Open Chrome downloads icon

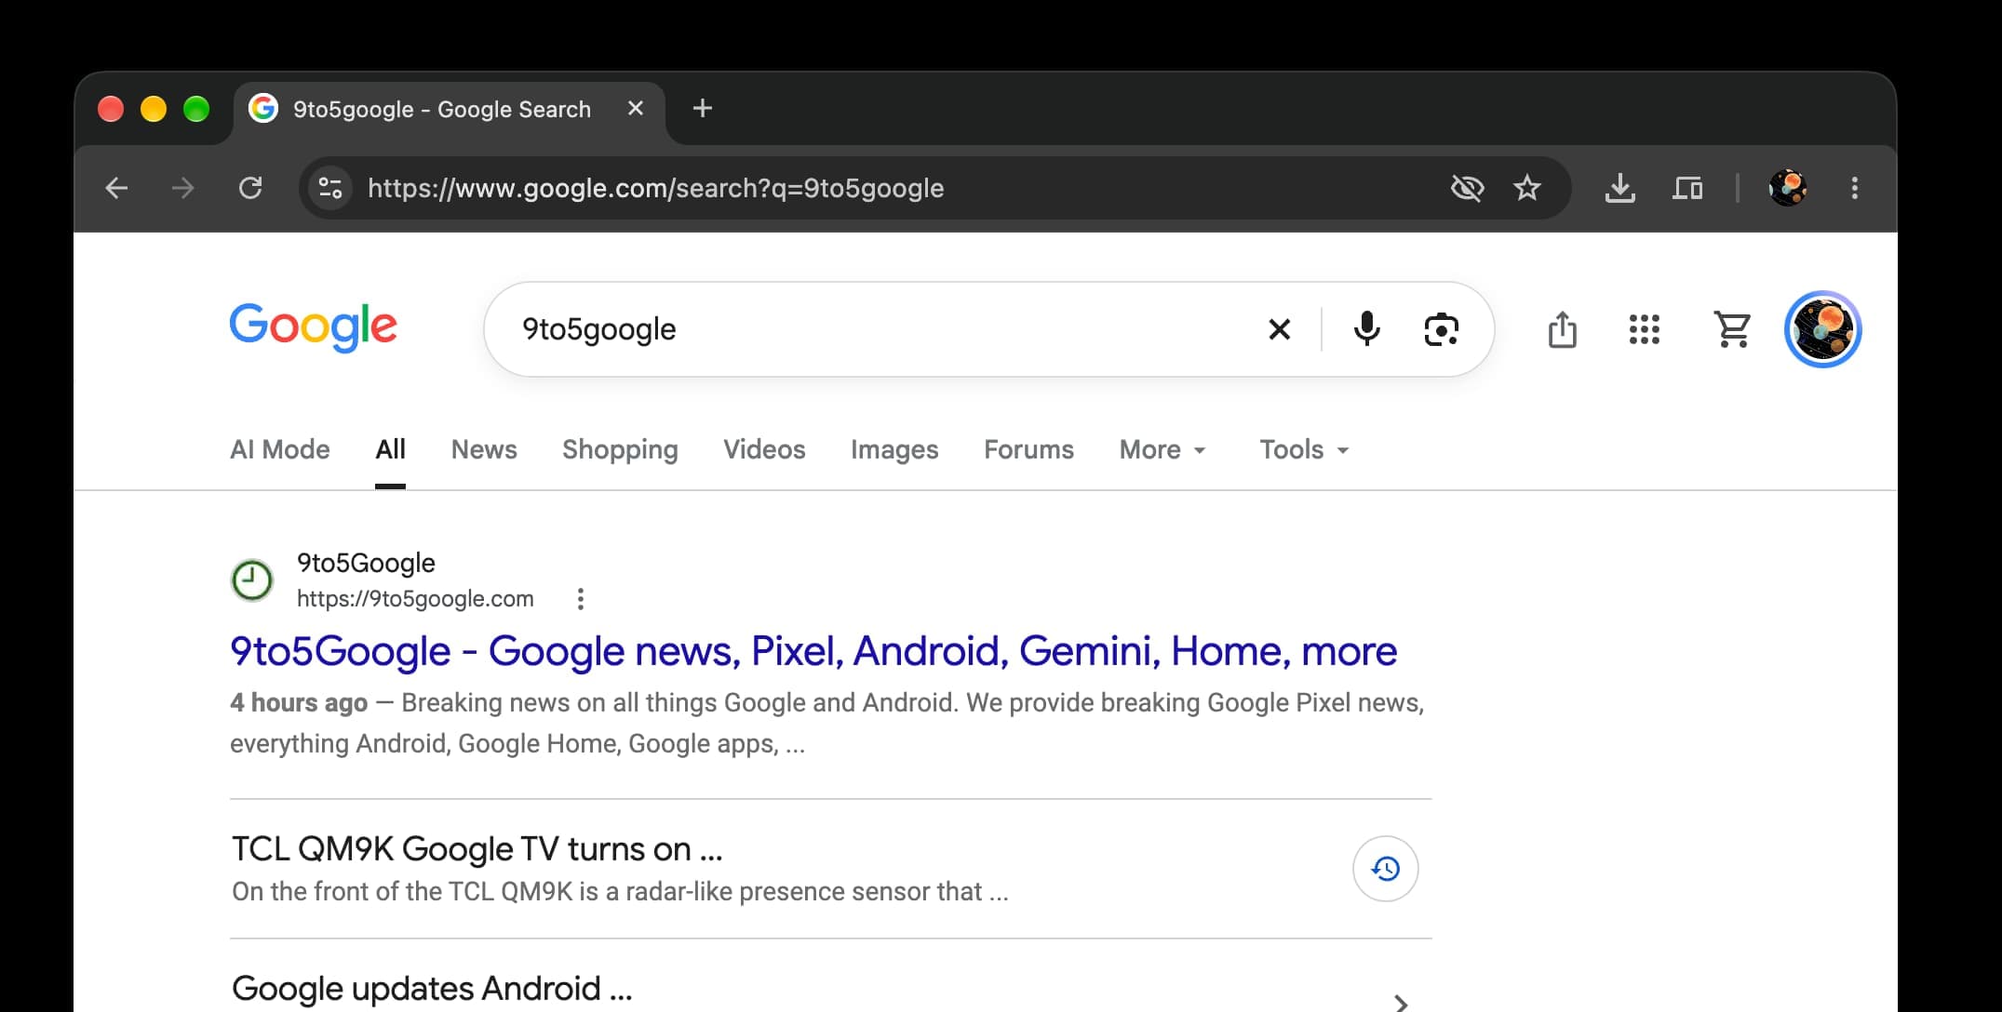[x=1620, y=189]
